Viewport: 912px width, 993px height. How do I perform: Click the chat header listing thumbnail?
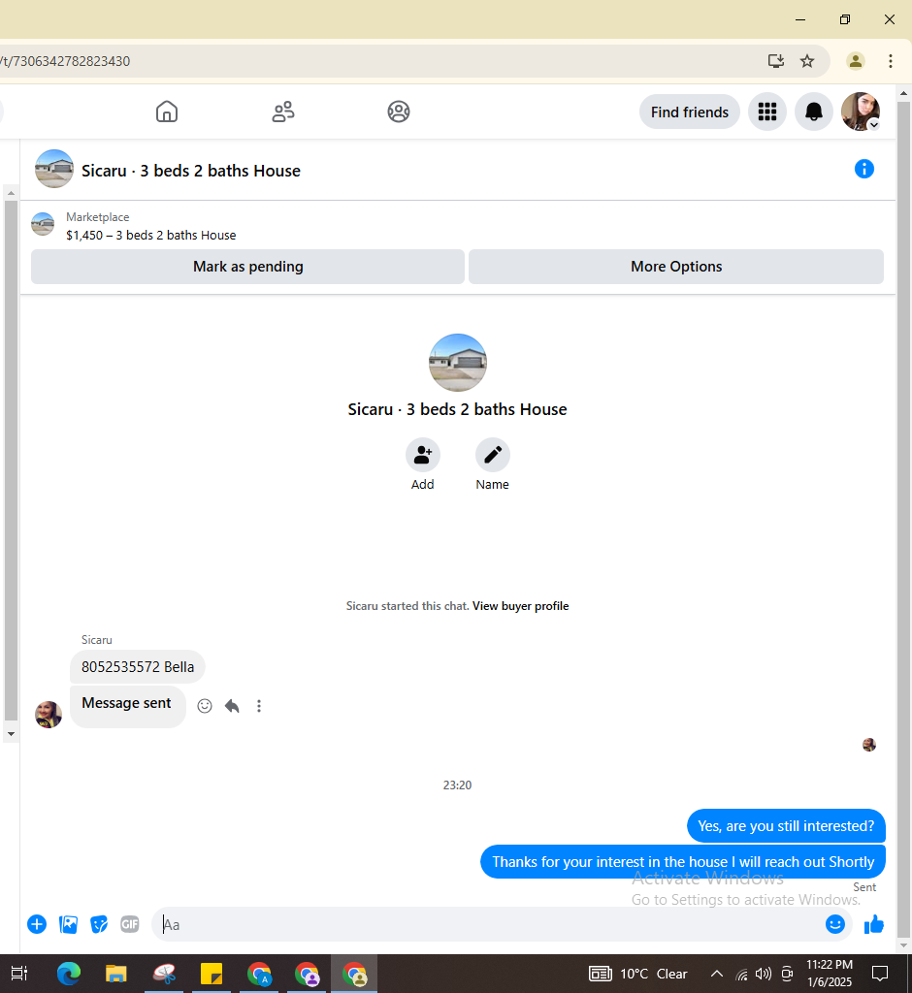54,169
